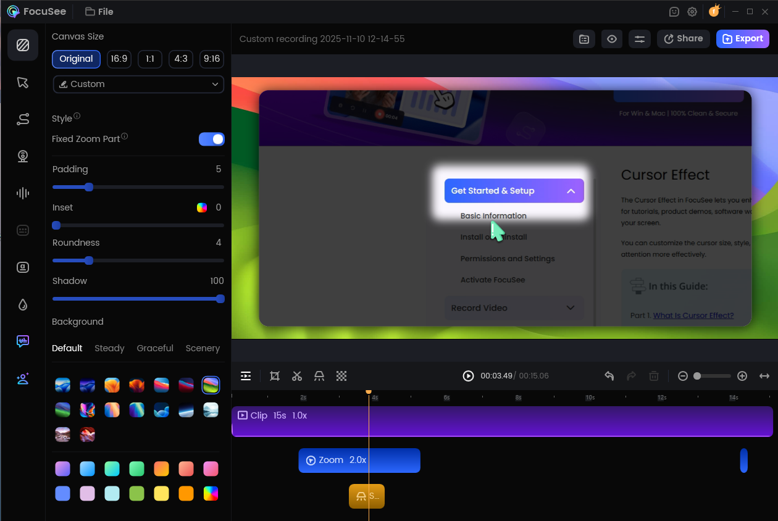This screenshot has height=521, width=778.
Task: Redo the last action
Action: (x=631, y=376)
